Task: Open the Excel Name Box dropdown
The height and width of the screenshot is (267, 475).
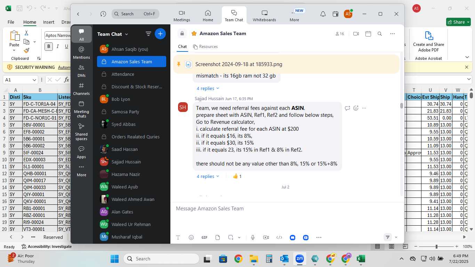Action: (34, 80)
